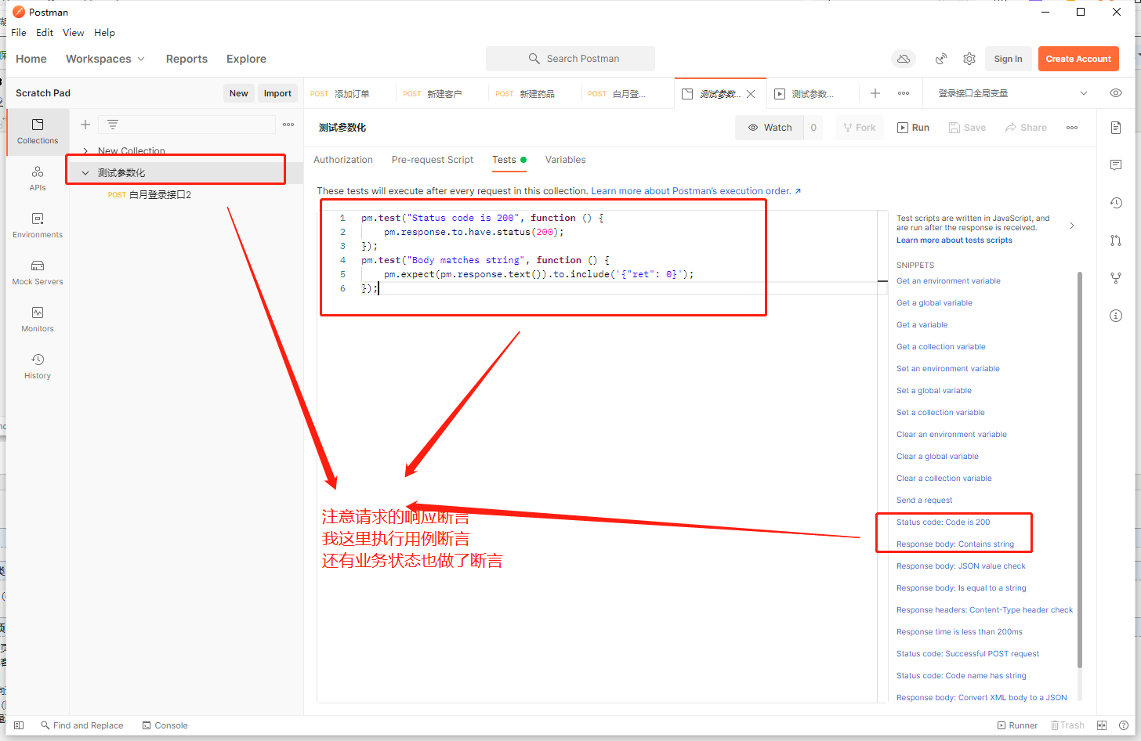Open settings gear icon in header
The width and height of the screenshot is (1141, 741).
coord(969,59)
